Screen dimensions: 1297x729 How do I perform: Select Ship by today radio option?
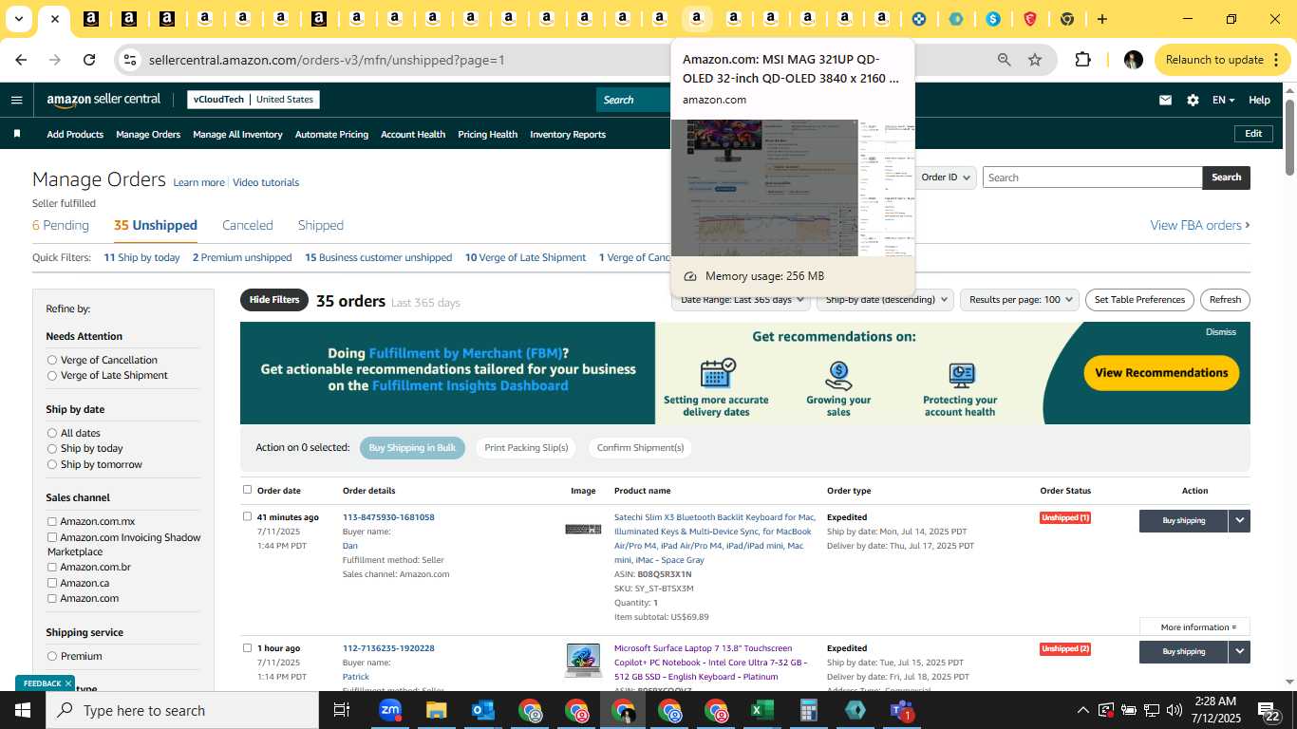coord(52,448)
